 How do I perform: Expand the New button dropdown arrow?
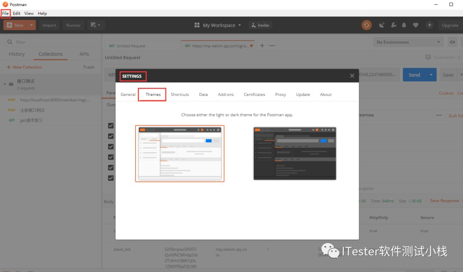(31, 25)
